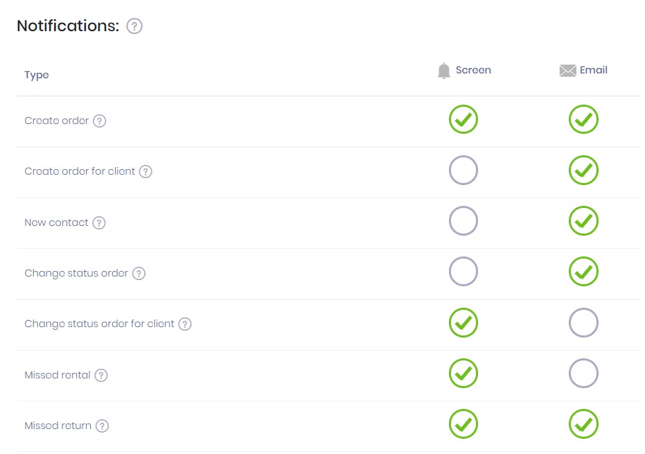
Task: Disable Screen notification for Create order
Action: point(463,120)
